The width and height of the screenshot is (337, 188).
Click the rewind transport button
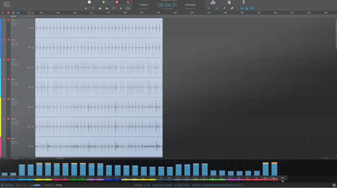pyautogui.click(x=100, y=8)
